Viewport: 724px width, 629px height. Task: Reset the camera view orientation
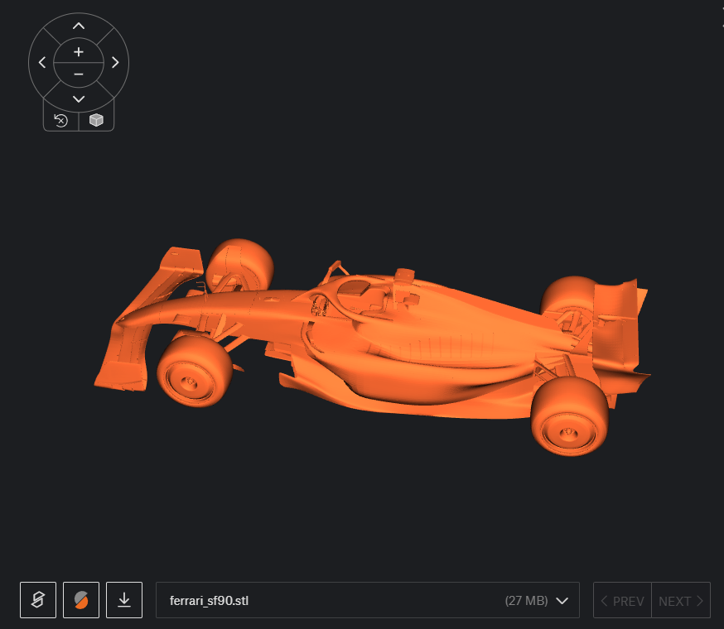(61, 121)
